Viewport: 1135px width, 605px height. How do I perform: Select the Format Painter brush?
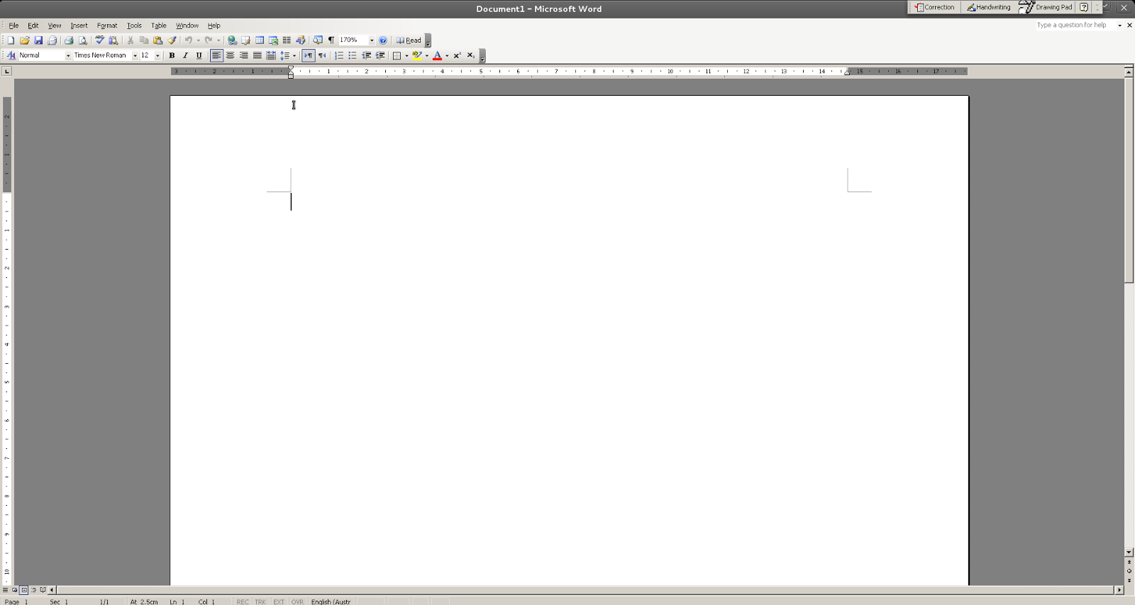[x=172, y=40]
